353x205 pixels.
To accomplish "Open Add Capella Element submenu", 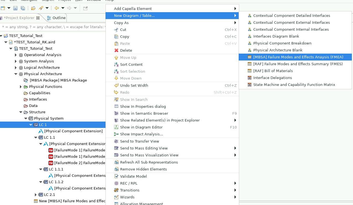I will coord(172,9).
